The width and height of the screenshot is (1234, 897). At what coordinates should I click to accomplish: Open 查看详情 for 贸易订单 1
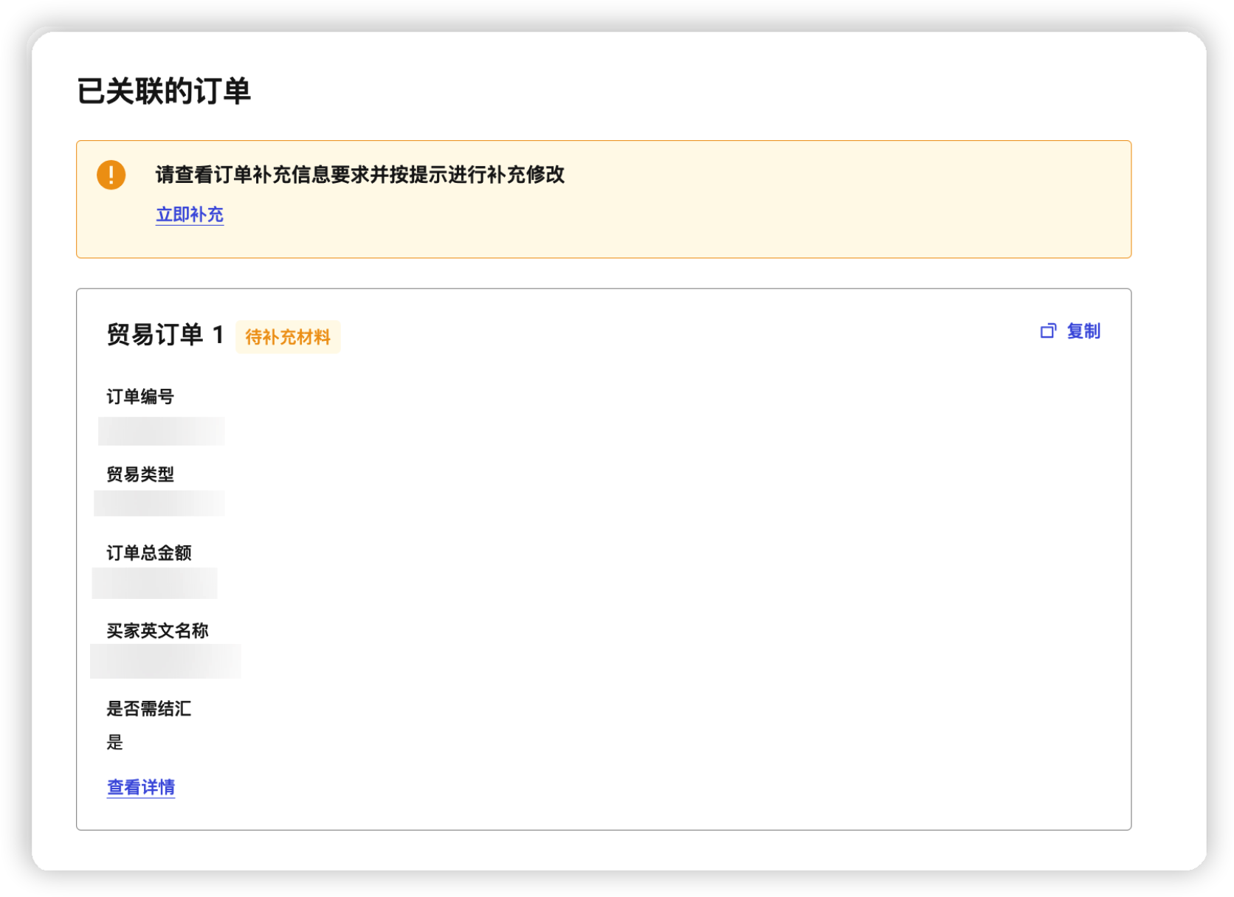click(140, 787)
